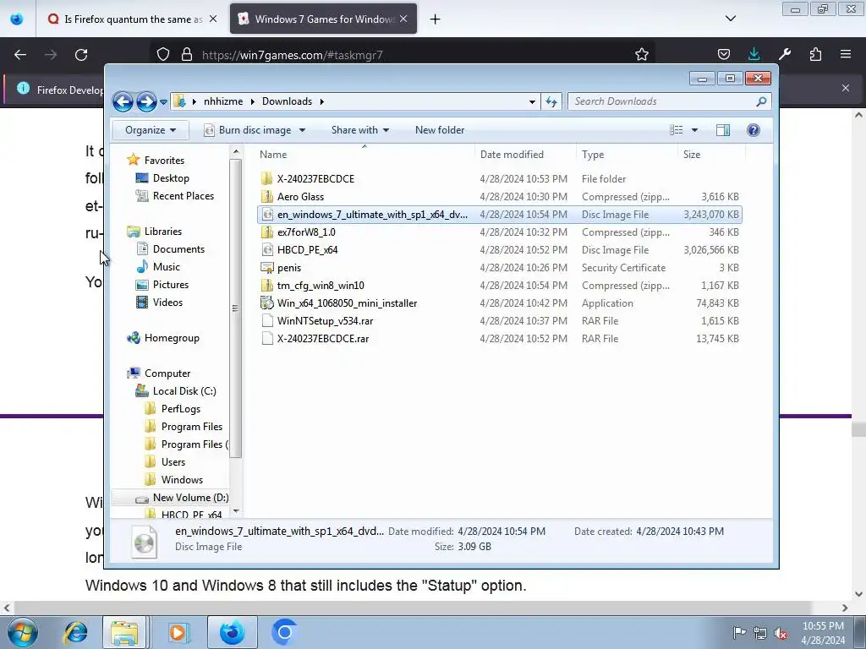Open Pictures library

pyautogui.click(x=171, y=285)
